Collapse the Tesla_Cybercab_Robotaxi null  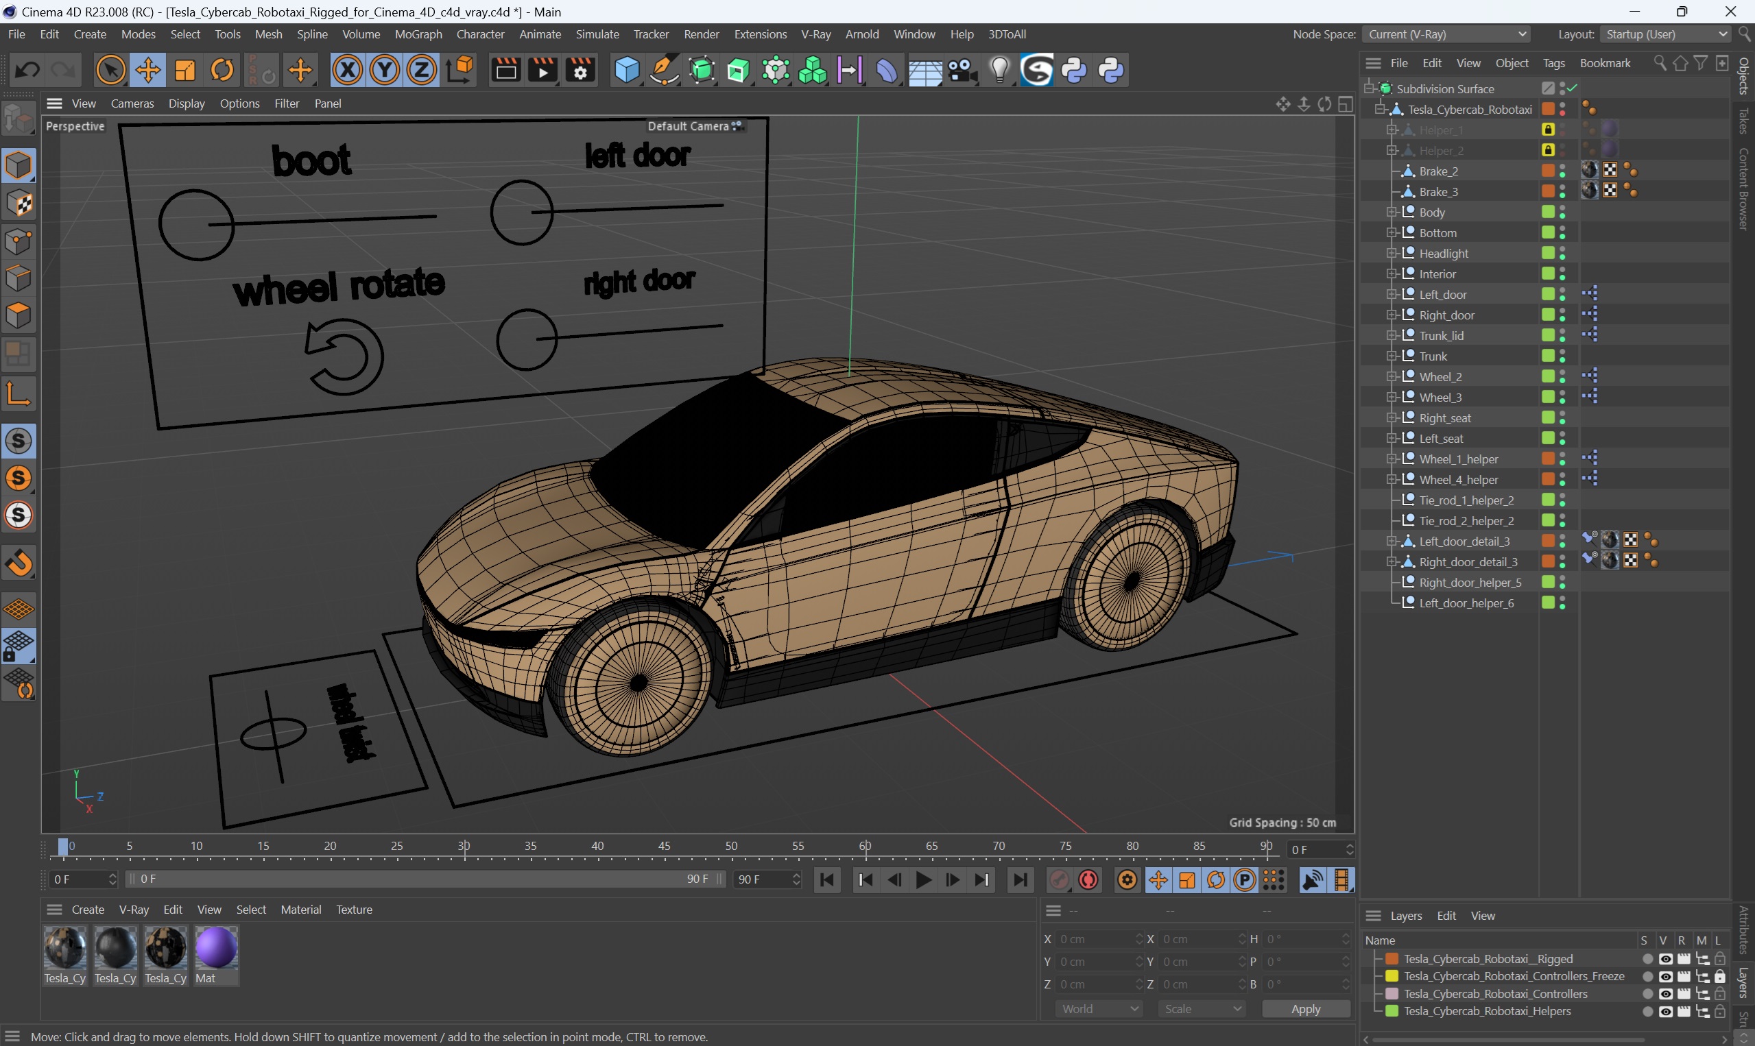click(x=1380, y=109)
